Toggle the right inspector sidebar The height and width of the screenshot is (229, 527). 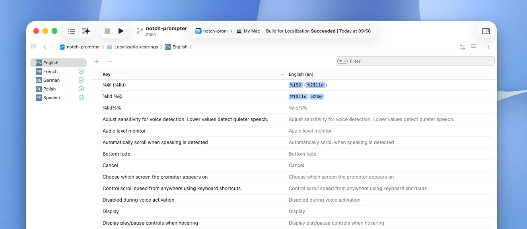[486, 31]
